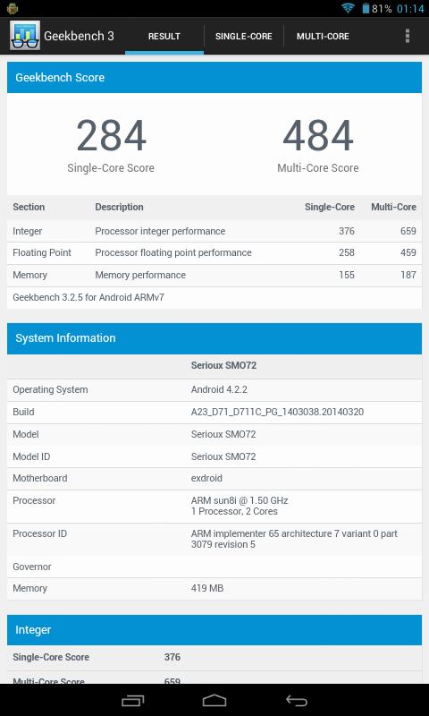
Task: Tap the Geekbench 3 title text
Action: 79,36
